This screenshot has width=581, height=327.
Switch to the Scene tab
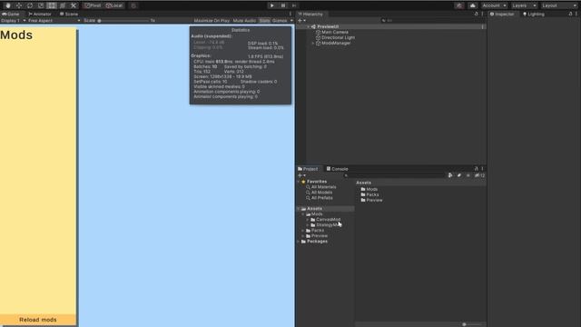tap(69, 15)
